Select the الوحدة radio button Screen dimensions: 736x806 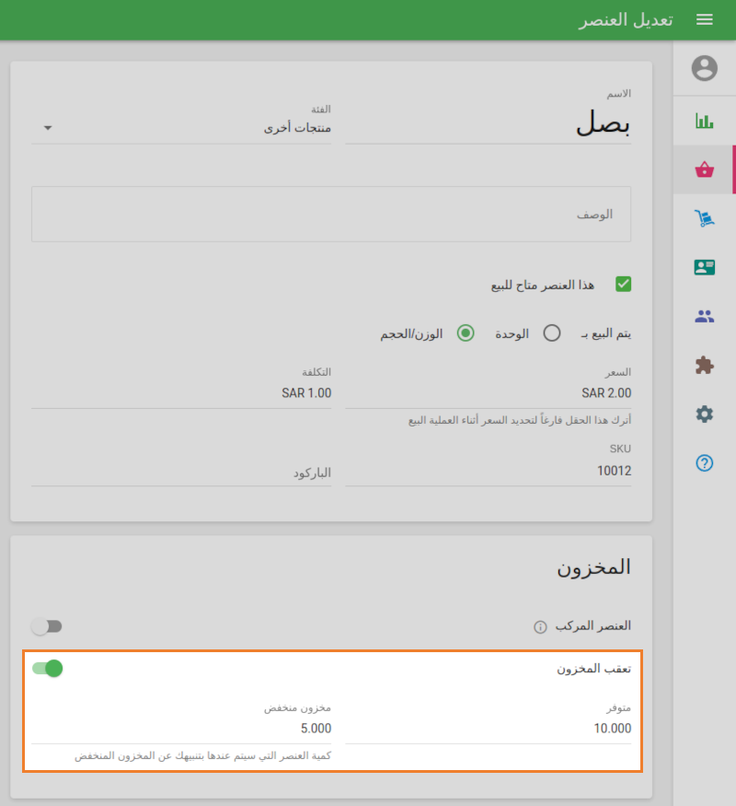point(552,333)
